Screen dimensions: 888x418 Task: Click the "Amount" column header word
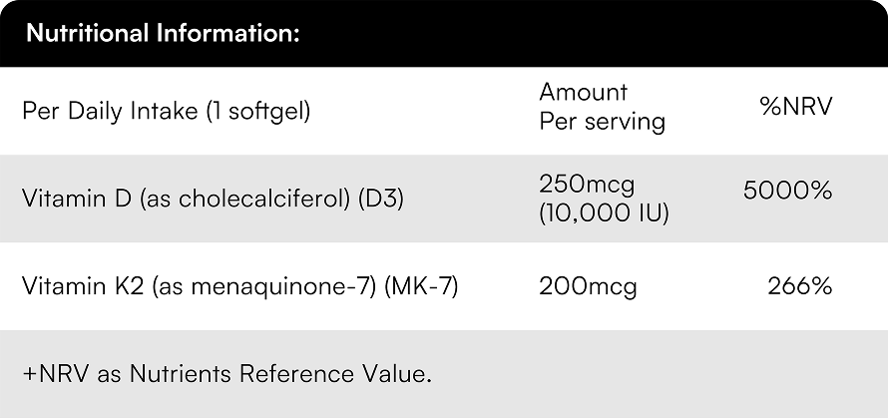[584, 93]
